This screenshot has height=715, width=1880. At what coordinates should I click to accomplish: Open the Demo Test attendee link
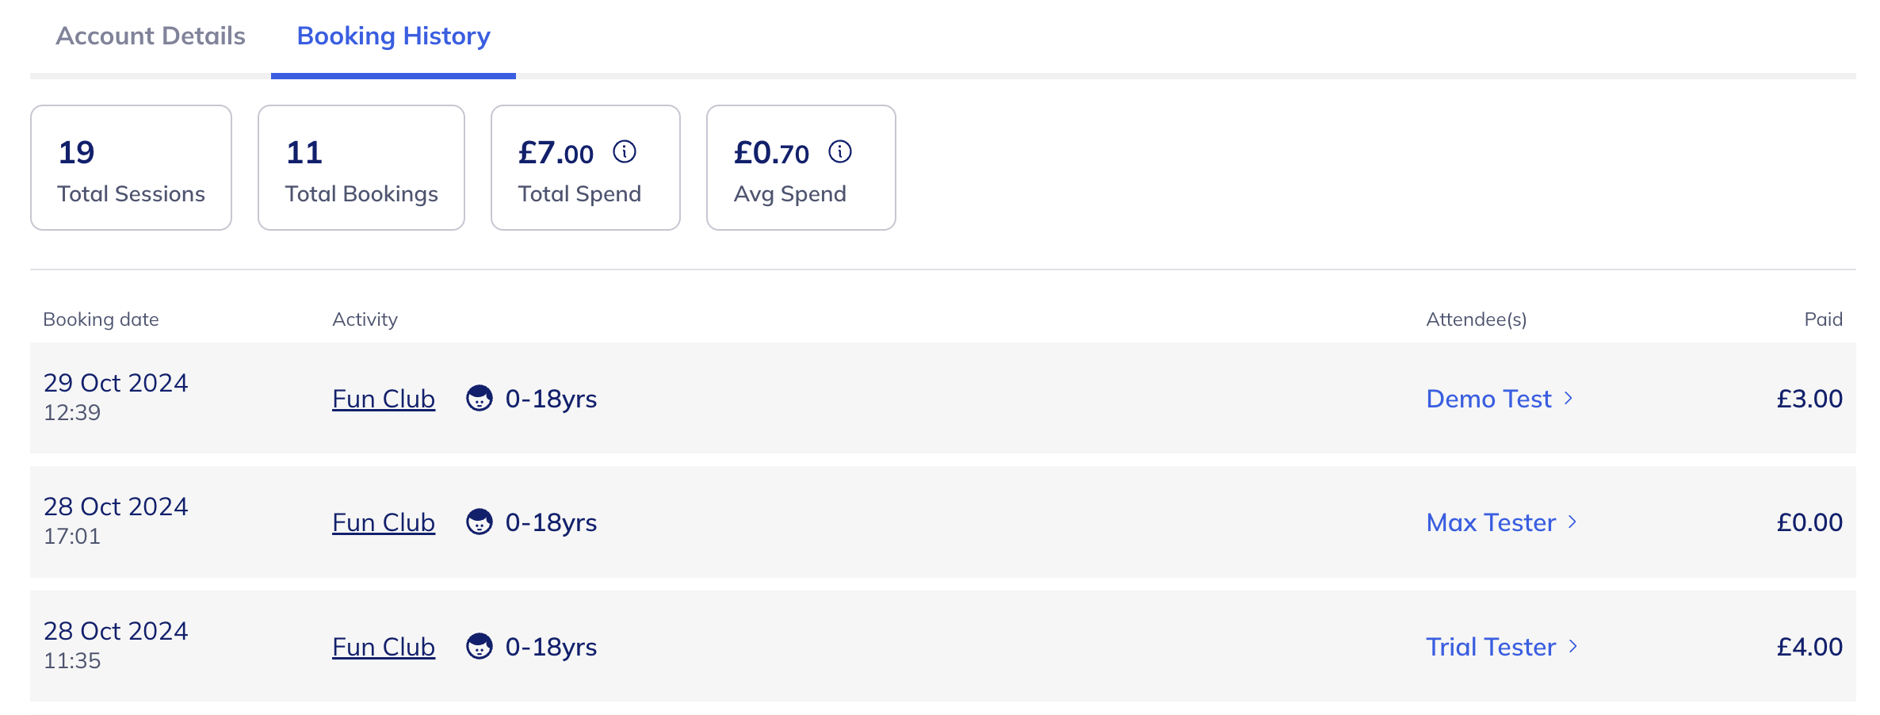pyautogui.click(x=1488, y=399)
